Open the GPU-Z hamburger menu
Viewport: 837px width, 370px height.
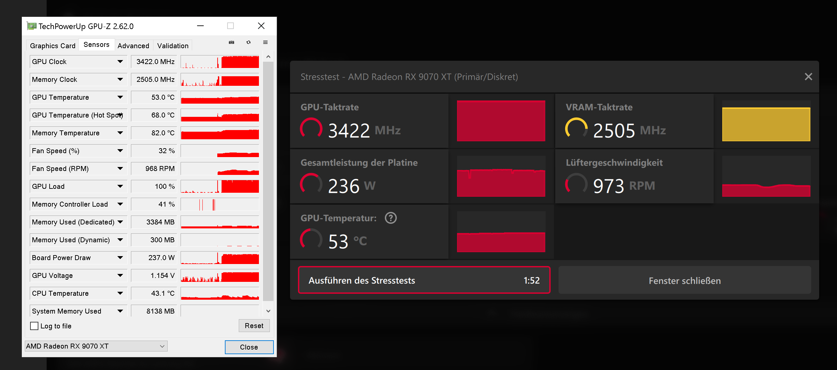coord(265,42)
